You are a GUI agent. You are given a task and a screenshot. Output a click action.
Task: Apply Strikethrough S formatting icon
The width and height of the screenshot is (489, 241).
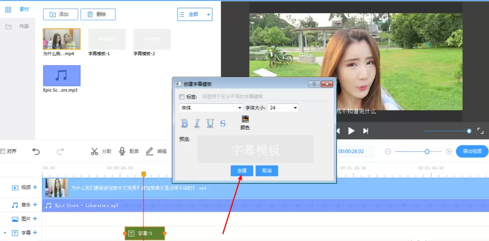222,123
